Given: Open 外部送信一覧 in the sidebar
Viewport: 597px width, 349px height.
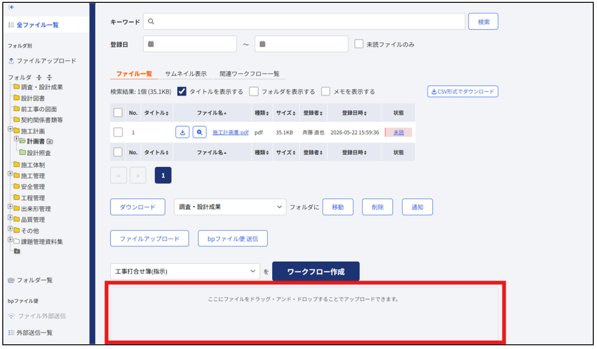Looking at the screenshot, I should pos(30,333).
